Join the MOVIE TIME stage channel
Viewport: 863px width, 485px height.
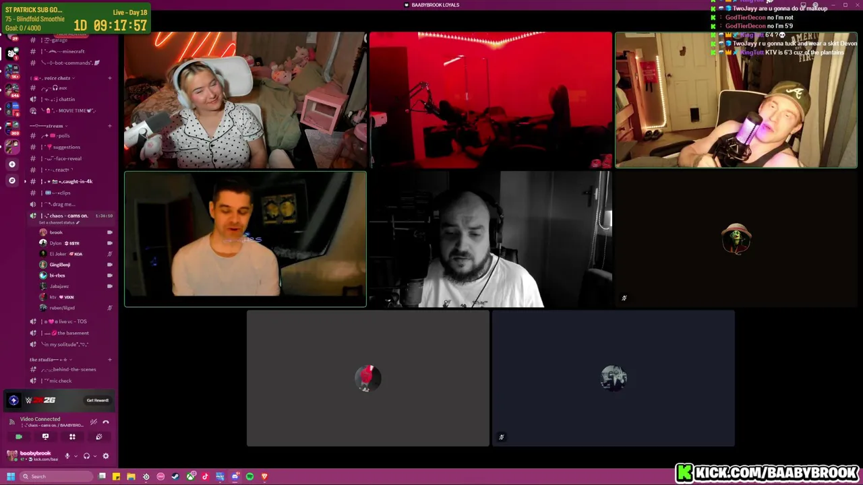tap(70, 110)
